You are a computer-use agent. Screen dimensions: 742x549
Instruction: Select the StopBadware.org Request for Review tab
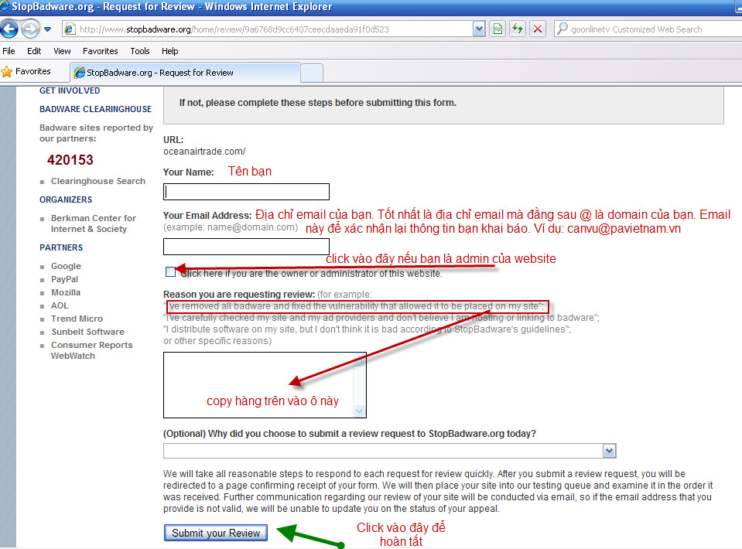tap(186, 73)
